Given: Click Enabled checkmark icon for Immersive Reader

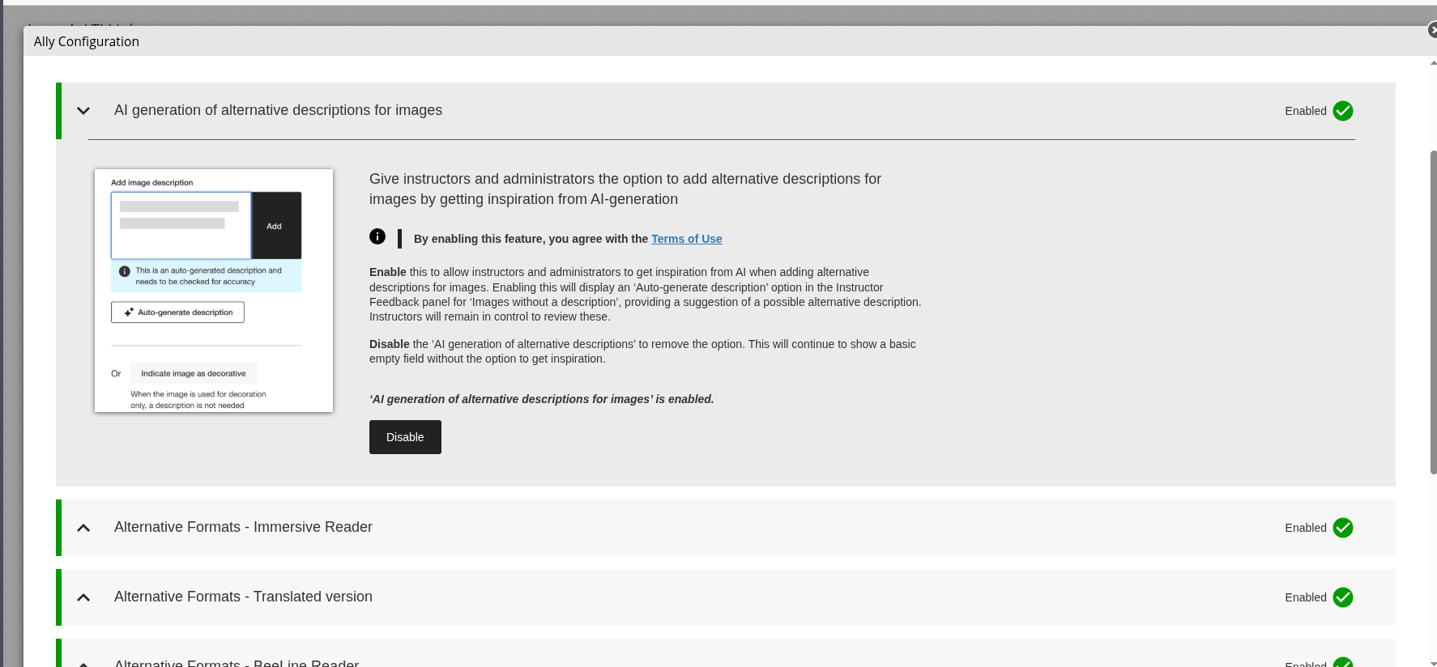Looking at the screenshot, I should (x=1342, y=528).
